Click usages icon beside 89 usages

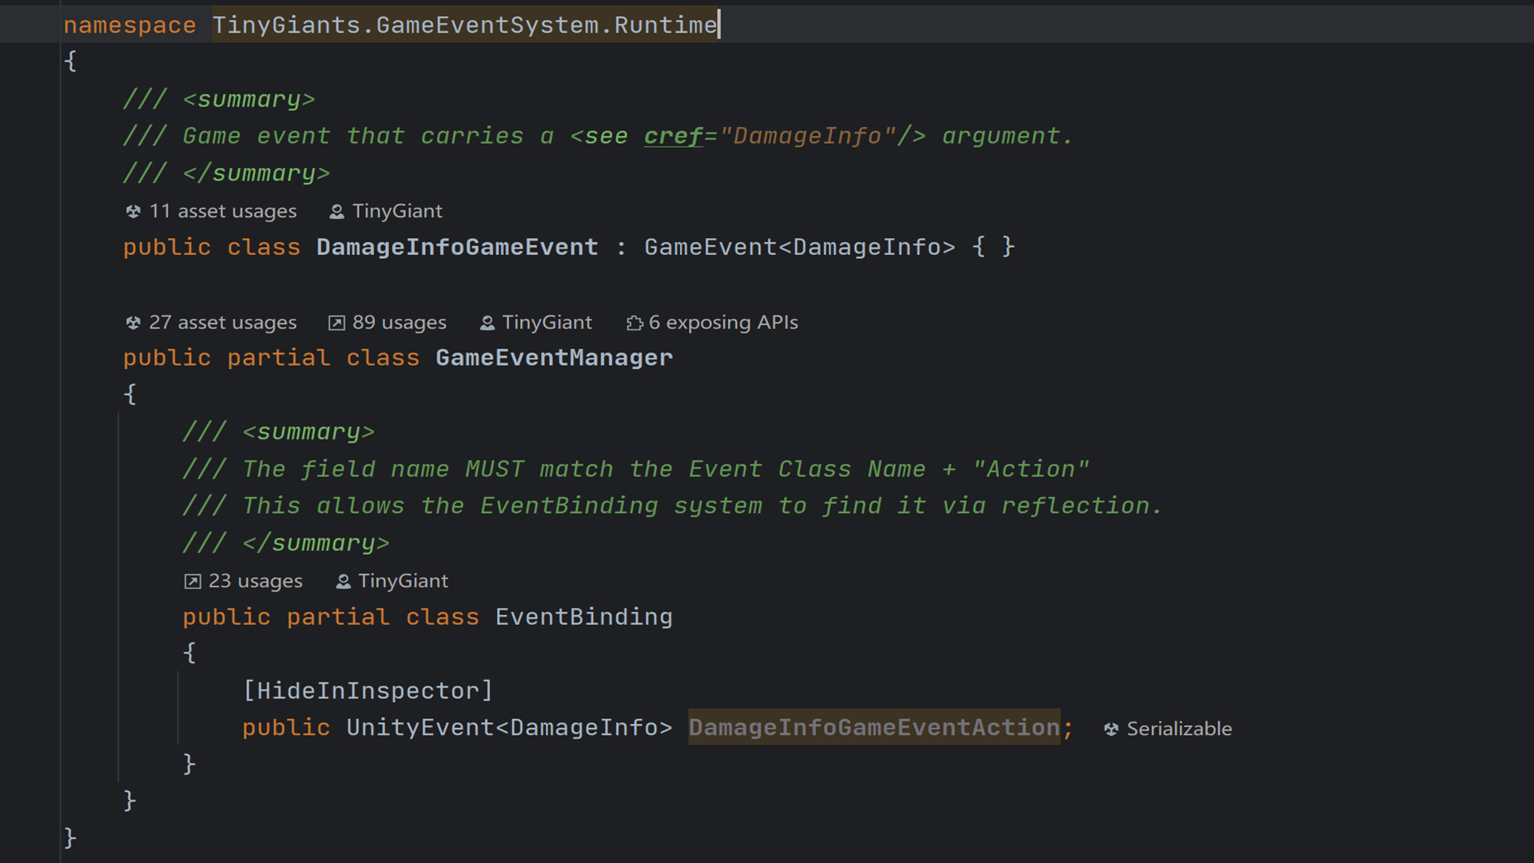coord(336,323)
